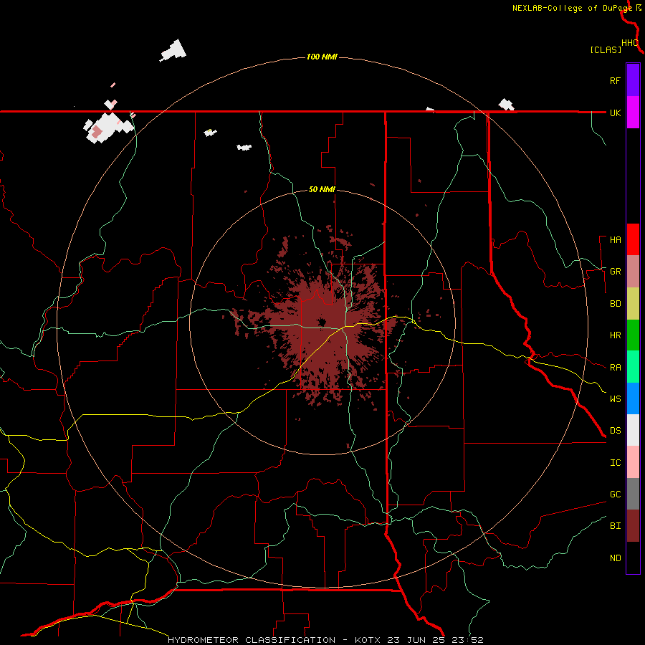Click the IC light pink legend swatch

(x=633, y=462)
